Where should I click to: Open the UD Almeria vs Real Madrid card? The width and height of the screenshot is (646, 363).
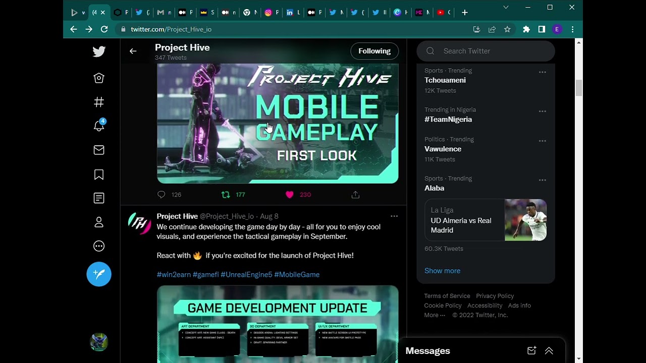486,220
